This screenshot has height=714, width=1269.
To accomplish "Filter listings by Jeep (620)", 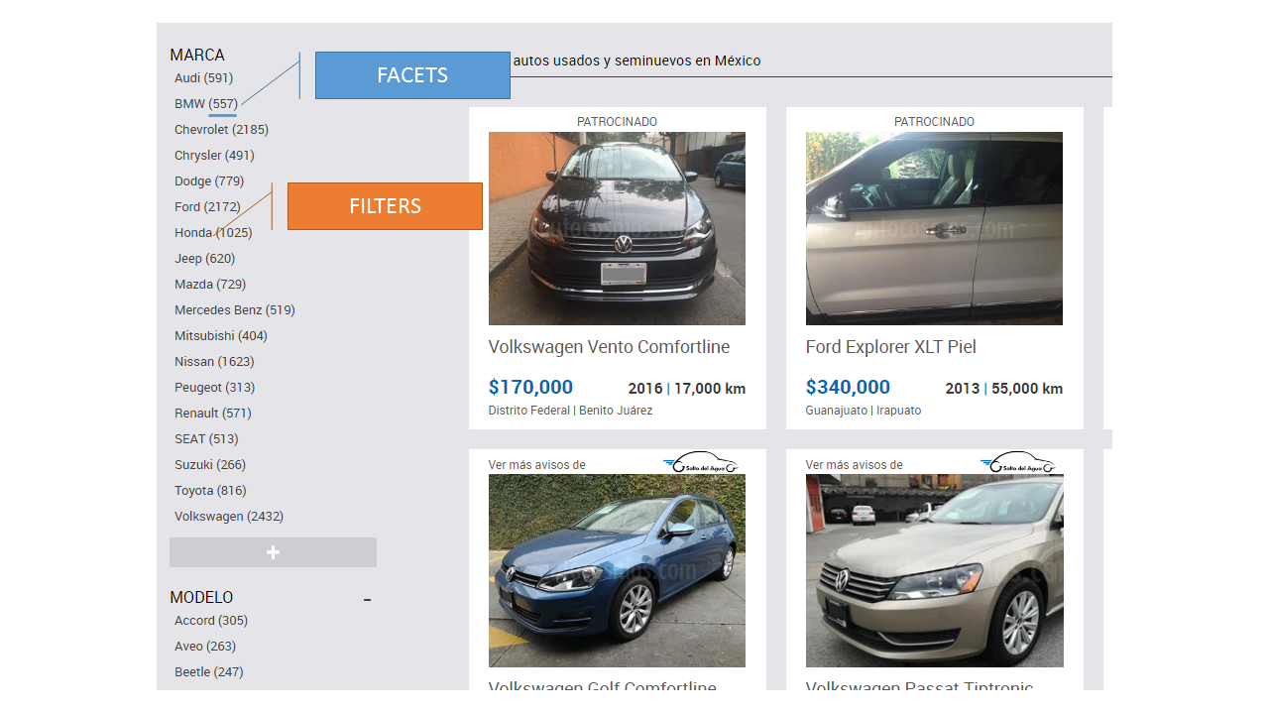I will [x=205, y=259].
